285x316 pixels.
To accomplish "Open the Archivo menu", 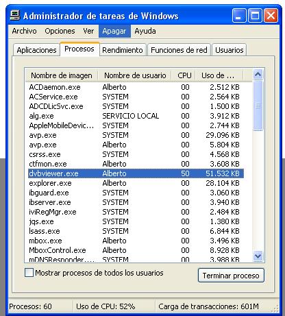I will 24,31.
